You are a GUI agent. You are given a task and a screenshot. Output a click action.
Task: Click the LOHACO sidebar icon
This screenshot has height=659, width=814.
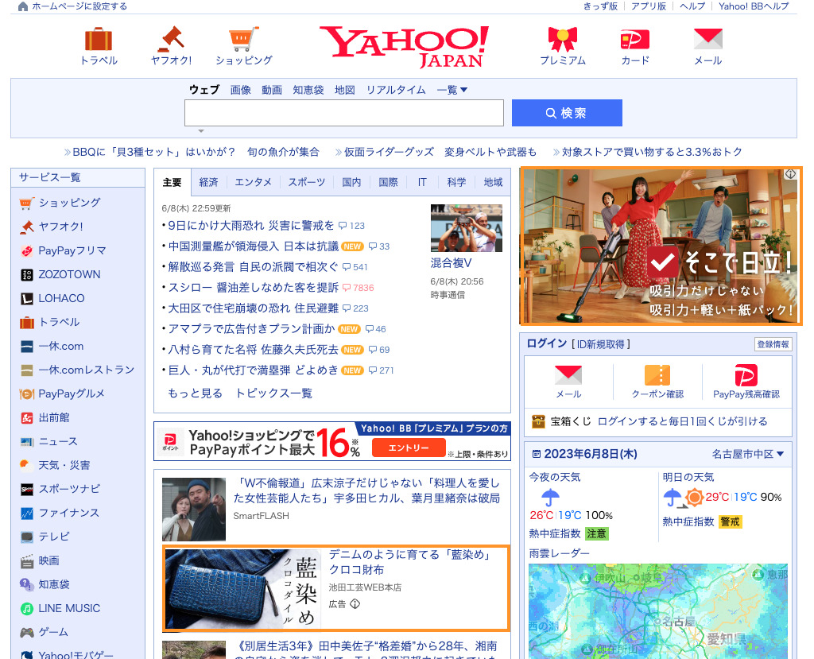pyautogui.click(x=26, y=299)
